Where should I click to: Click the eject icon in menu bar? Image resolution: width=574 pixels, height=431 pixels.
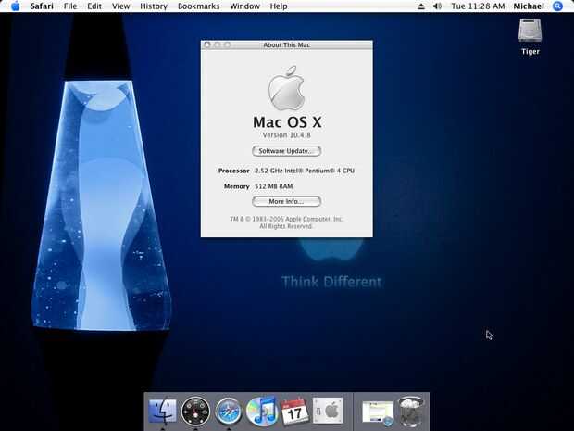click(x=421, y=6)
